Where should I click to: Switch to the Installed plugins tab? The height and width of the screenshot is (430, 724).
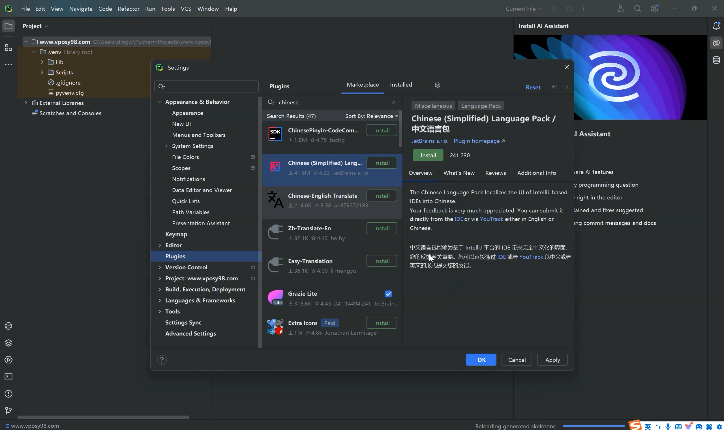(400, 85)
